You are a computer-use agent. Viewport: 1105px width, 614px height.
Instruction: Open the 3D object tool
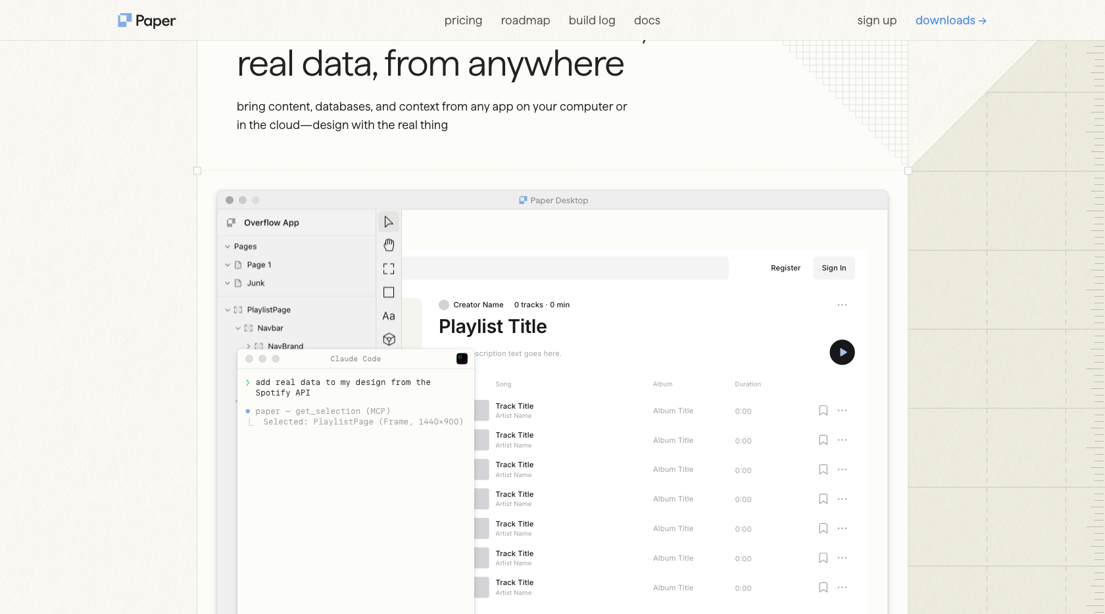(x=388, y=340)
